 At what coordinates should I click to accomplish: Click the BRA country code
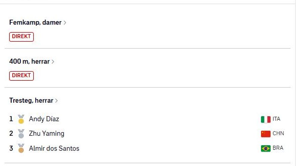click(278, 148)
